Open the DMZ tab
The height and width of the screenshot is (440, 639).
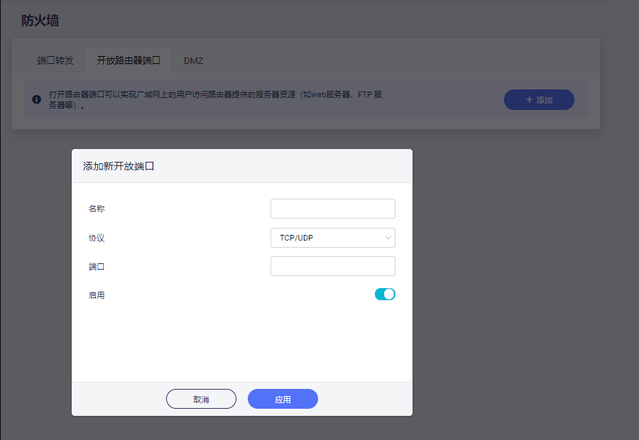(x=192, y=60)
